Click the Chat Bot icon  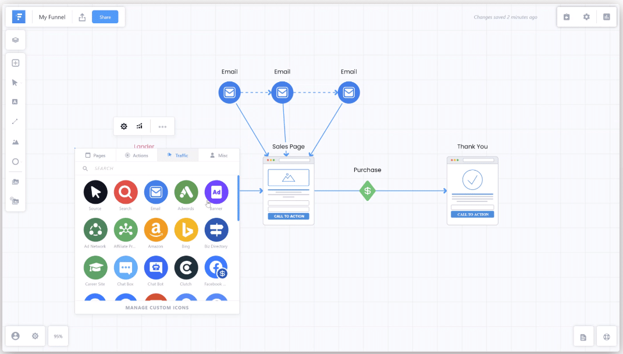156,268
